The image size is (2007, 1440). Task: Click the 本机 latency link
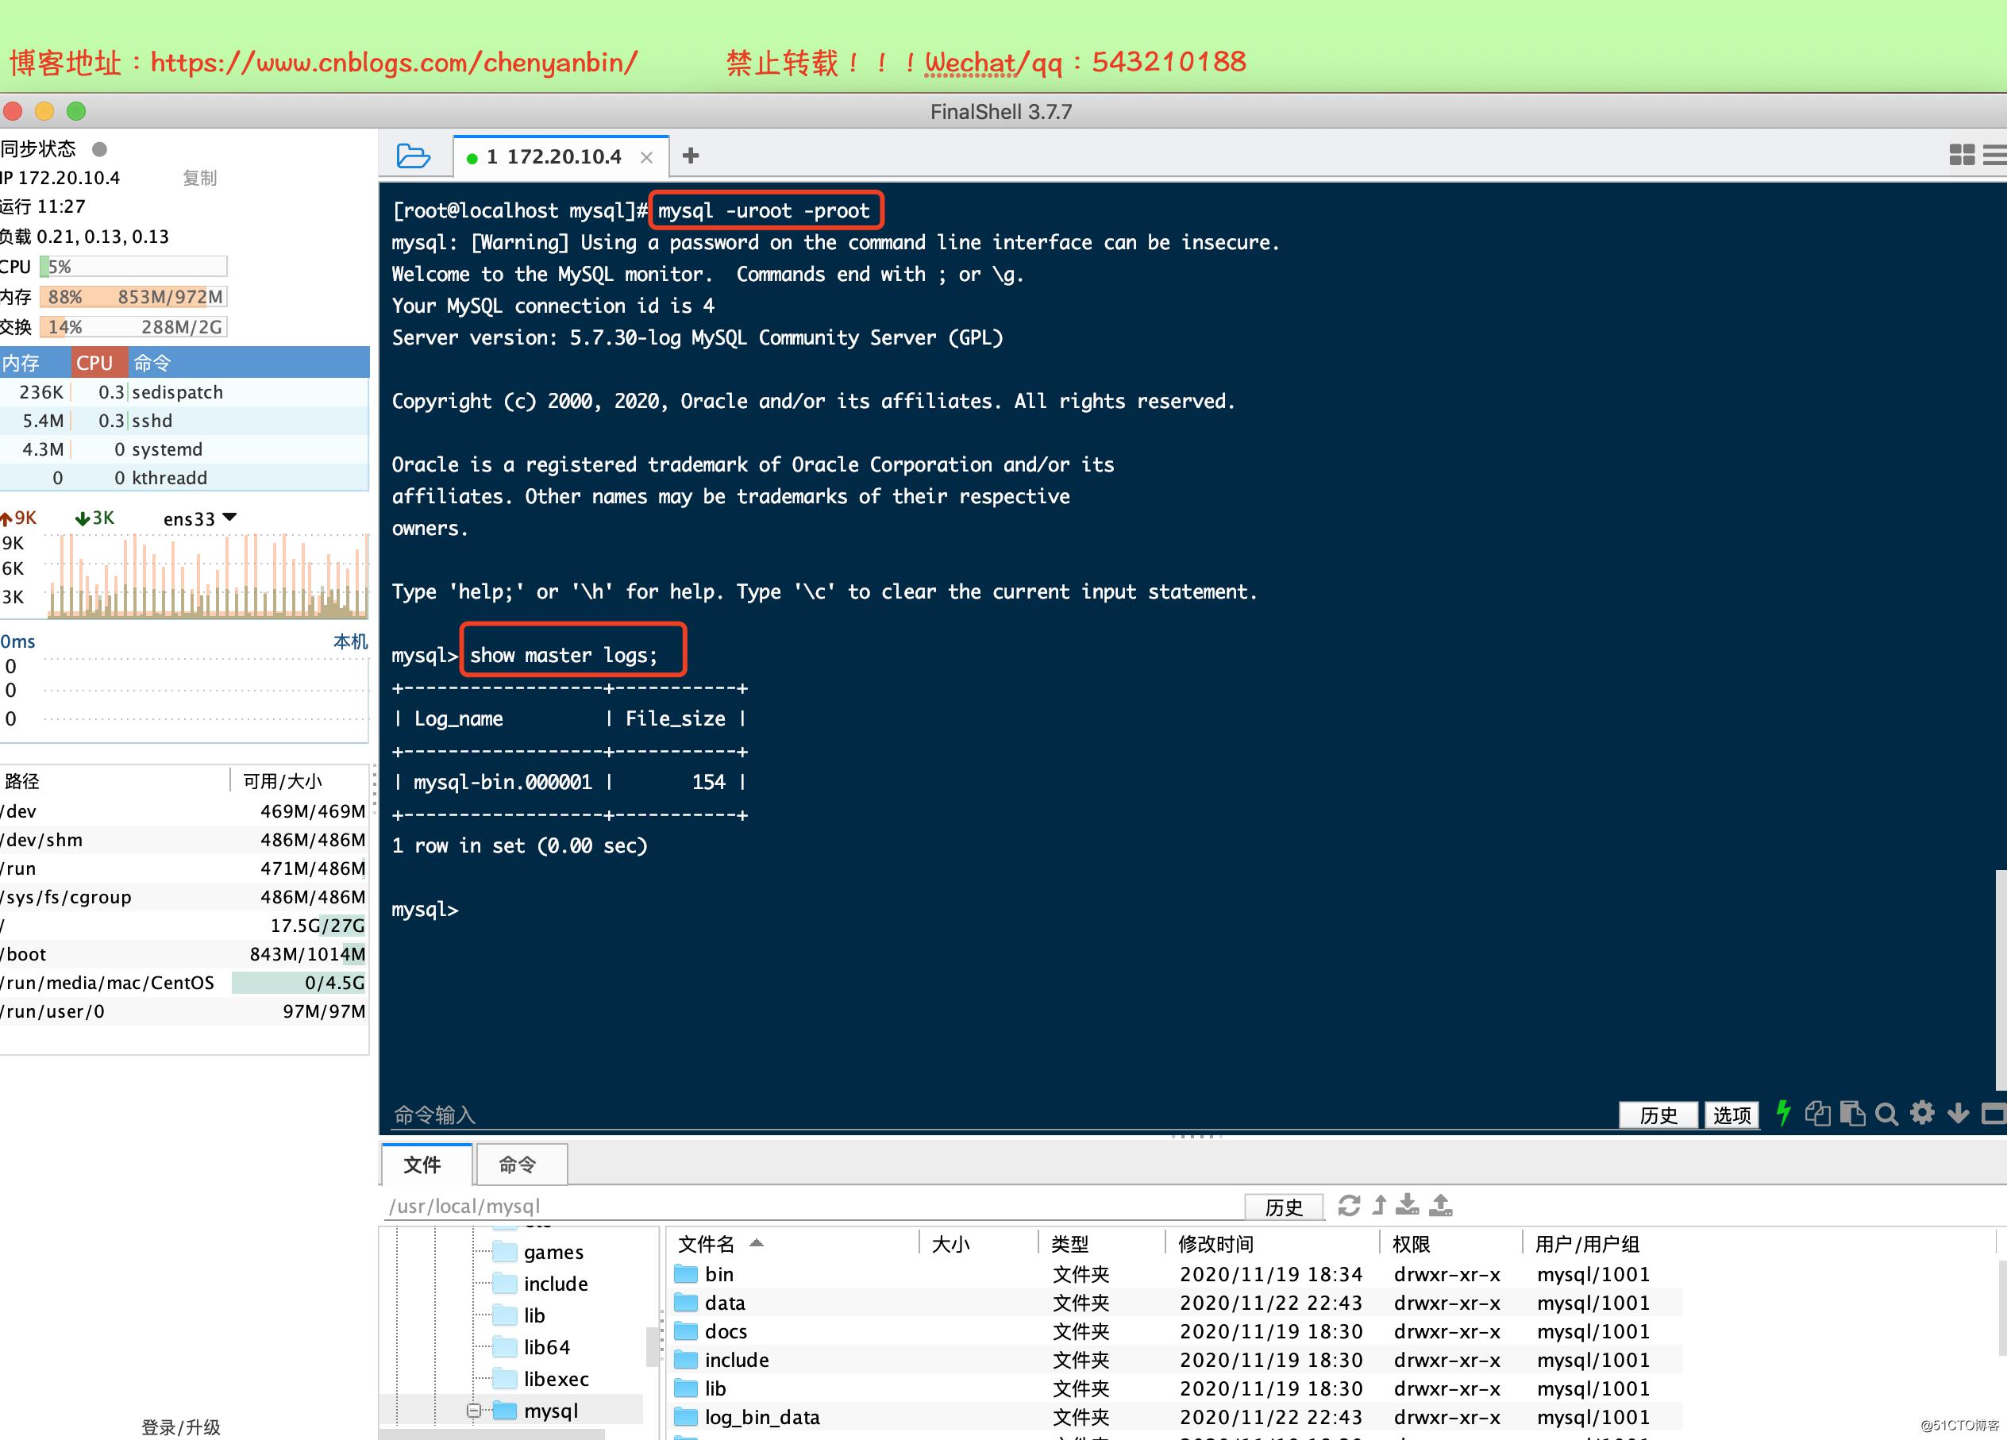coord(350,641)
